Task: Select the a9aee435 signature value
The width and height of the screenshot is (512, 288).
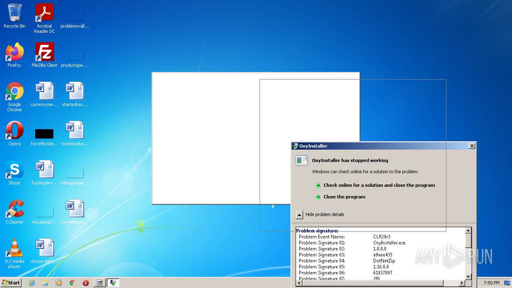Action: pyautogui.click(x=383, y=255)
